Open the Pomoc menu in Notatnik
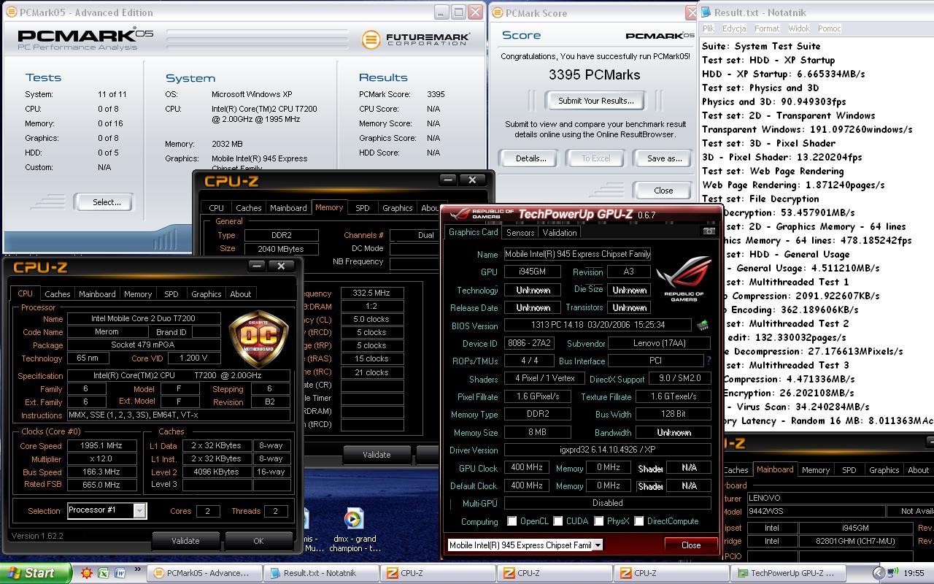934x584 pixels. (830, 28)
